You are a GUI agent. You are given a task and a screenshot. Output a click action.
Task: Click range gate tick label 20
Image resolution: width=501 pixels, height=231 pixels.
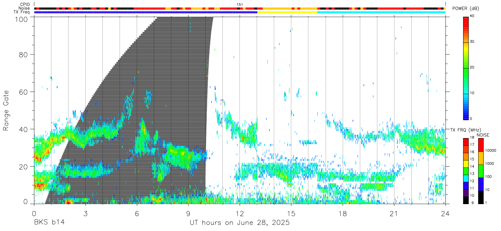[24, 167]
